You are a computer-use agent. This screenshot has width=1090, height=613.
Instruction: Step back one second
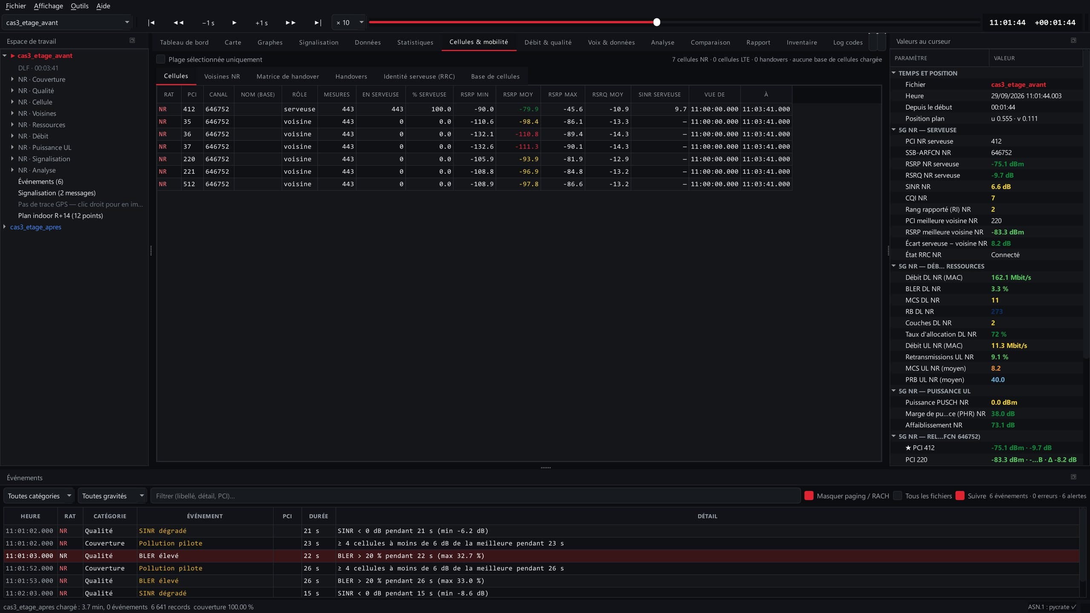(208, 23)
